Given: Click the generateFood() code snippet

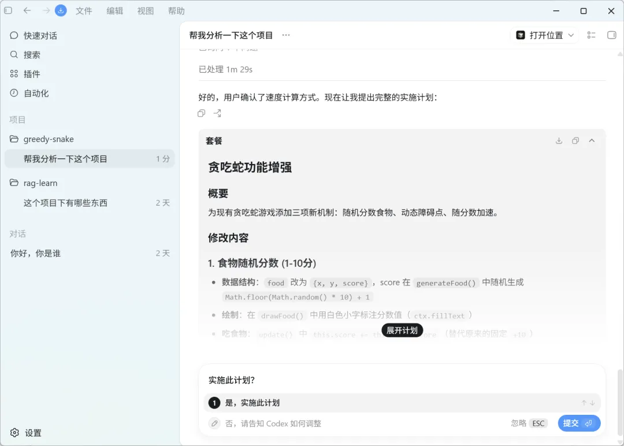Looking at the screenshot, I should coord(445,283).
